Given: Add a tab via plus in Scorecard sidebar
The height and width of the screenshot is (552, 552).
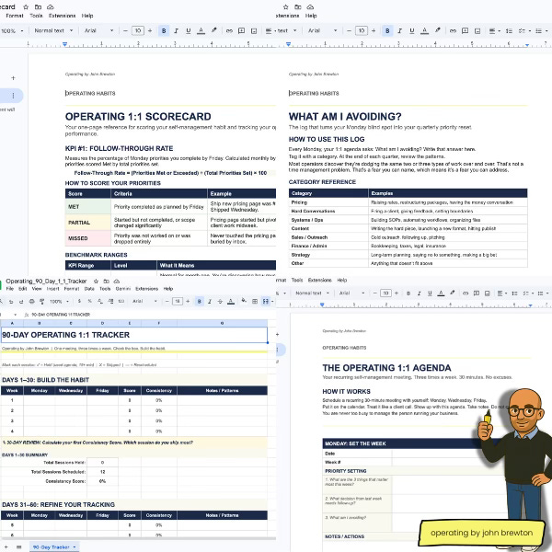Looking at the screenshot, I should [x=13, y=78].
